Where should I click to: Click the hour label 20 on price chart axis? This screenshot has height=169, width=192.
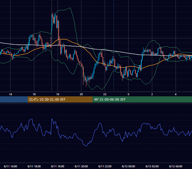(81, 94)
